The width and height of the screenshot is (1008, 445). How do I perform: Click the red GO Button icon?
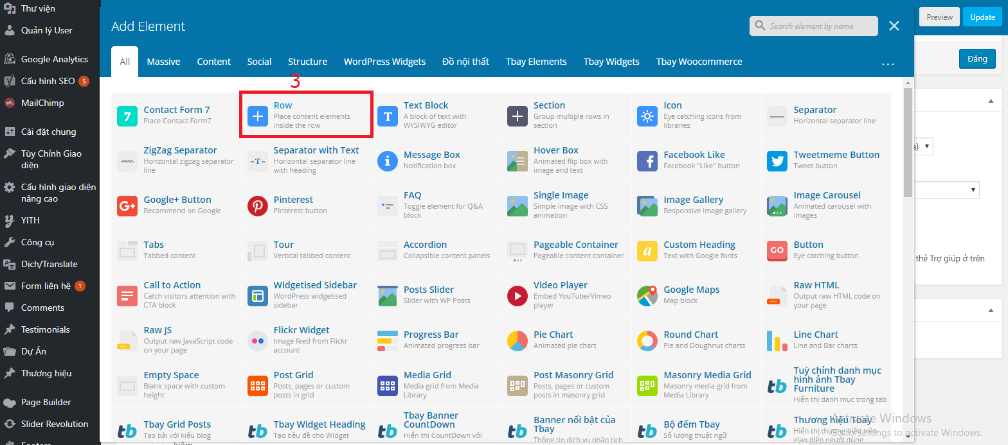(x=777, y=251)
